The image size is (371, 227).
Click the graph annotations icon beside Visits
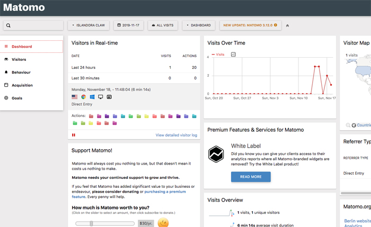tap(233, 55)
